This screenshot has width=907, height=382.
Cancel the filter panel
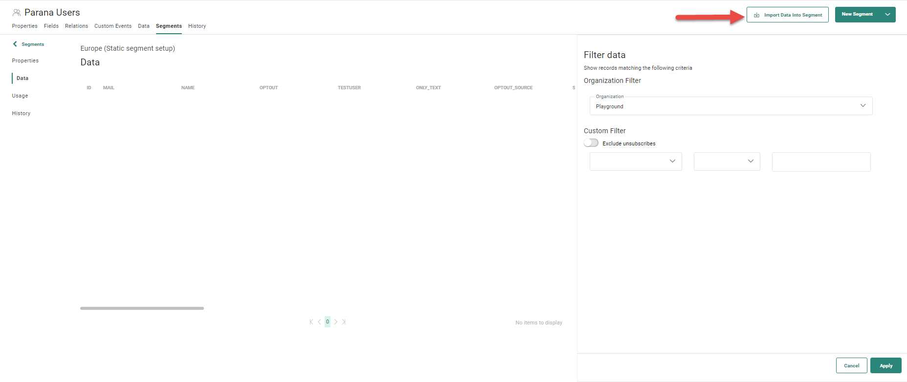pyautogui.click(x=851, y=365)
